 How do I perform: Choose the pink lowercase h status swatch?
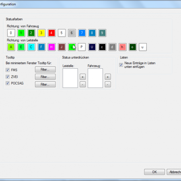(123, 47)
